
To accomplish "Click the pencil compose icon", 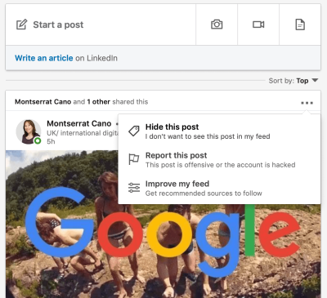I will [x=22, y=24].
